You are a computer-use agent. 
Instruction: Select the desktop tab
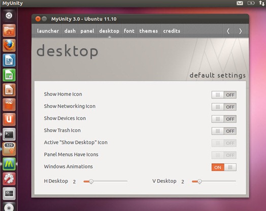click(x=109, y=31)
